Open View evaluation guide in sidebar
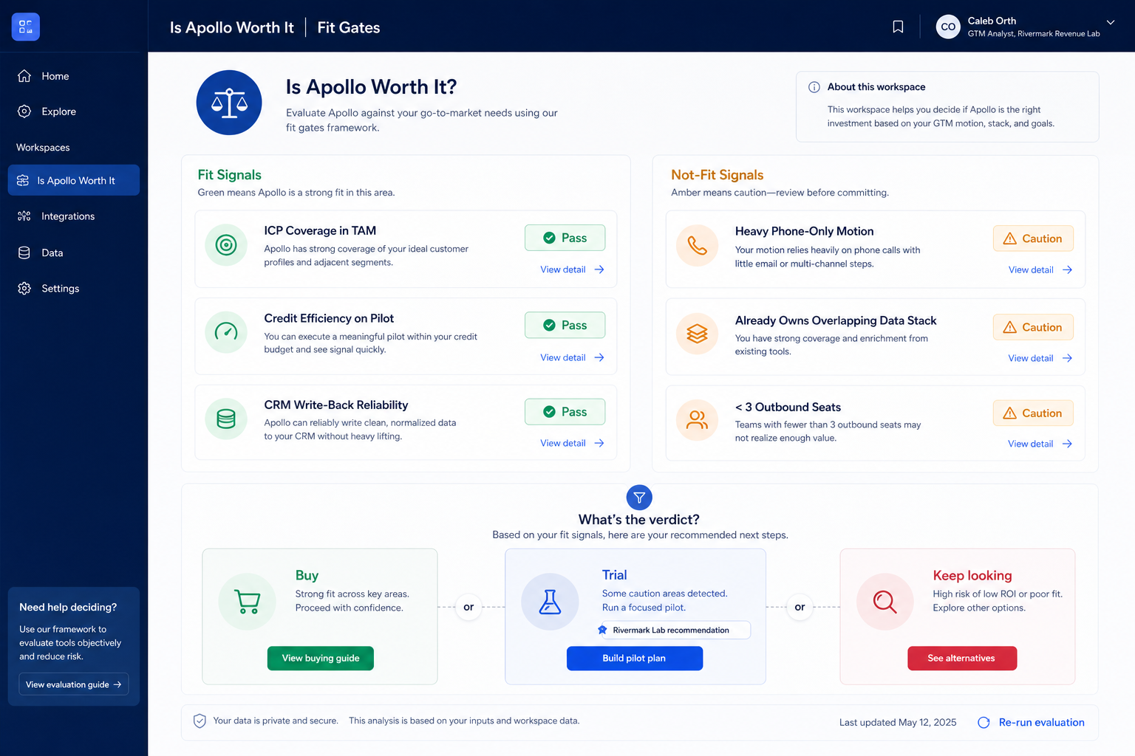1135x756 pixels. (74, 684)
